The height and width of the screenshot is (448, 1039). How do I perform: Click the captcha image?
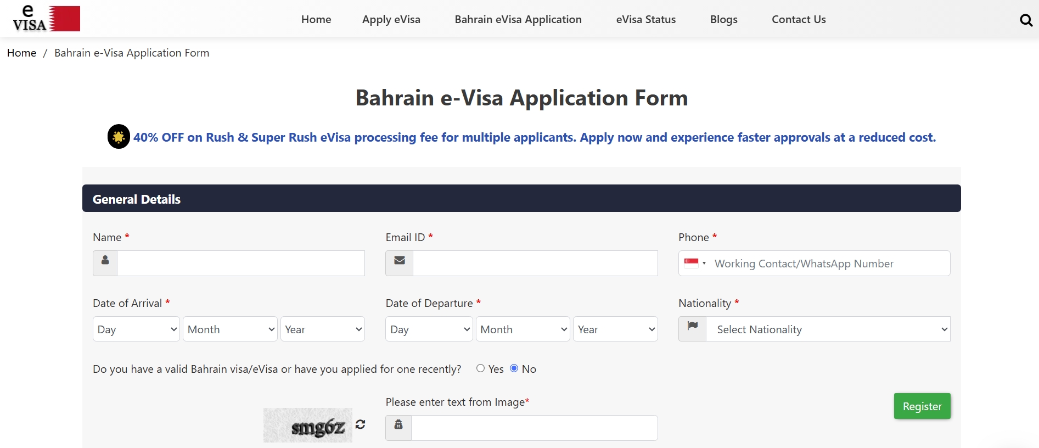[308, 425]
